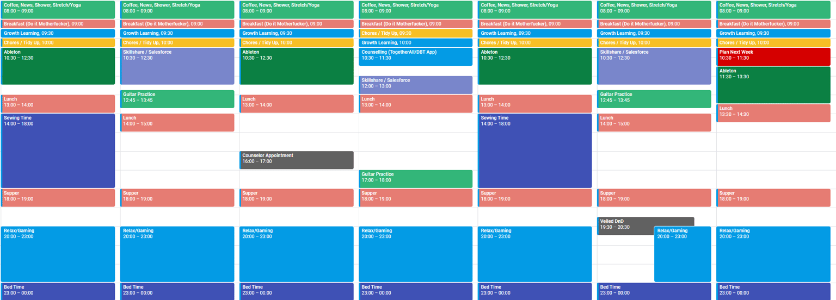Select the Supper event just above Veiled DnD

[x=654, y=198]
